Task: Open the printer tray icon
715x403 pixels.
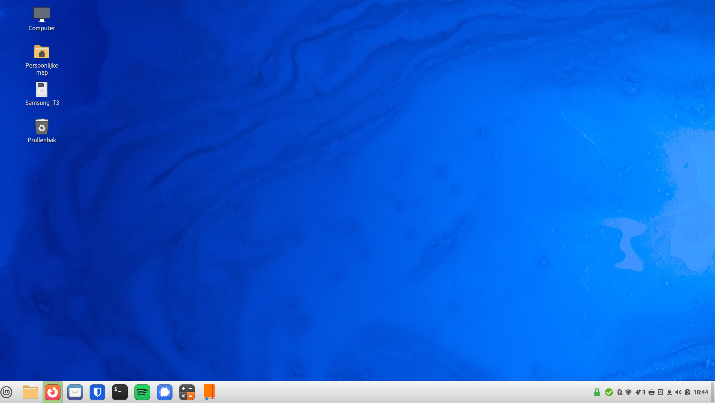Action: click(652, 392)
